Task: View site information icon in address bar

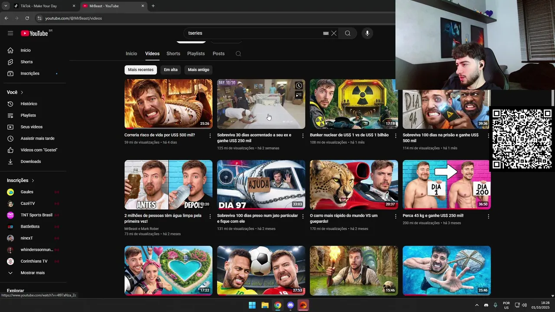Action: click(x=39, y=18)
